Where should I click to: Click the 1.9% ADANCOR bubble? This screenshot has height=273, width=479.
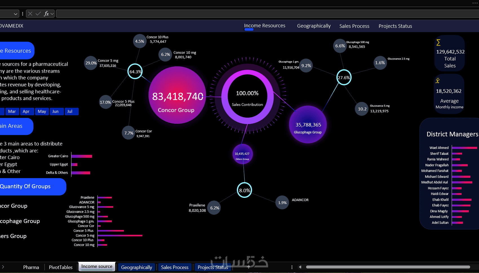click(x=282, y=203)
